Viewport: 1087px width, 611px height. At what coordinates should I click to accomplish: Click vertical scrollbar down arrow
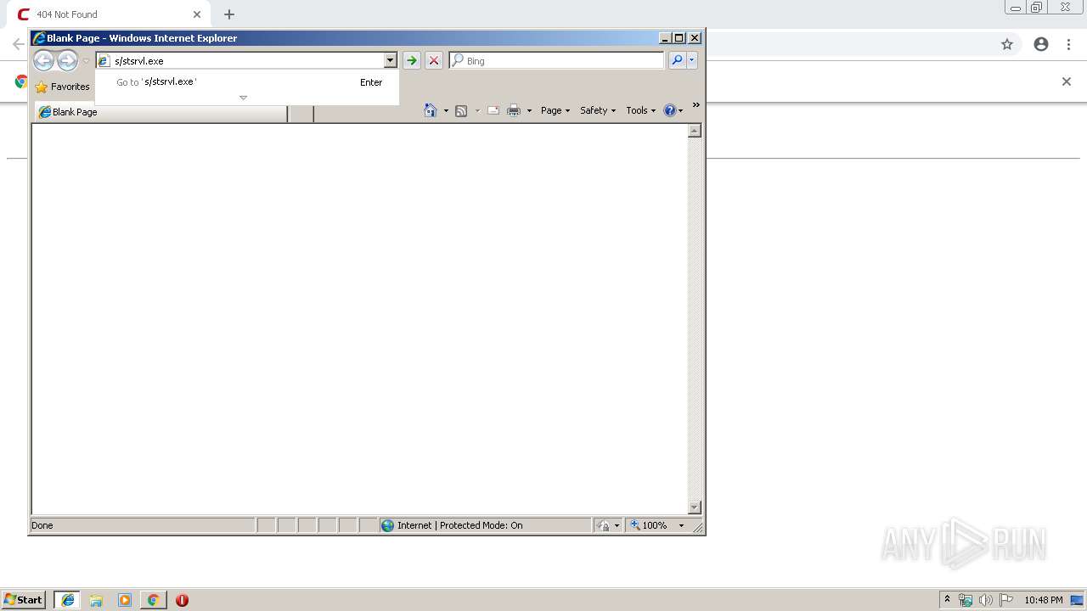pos(695,507)
